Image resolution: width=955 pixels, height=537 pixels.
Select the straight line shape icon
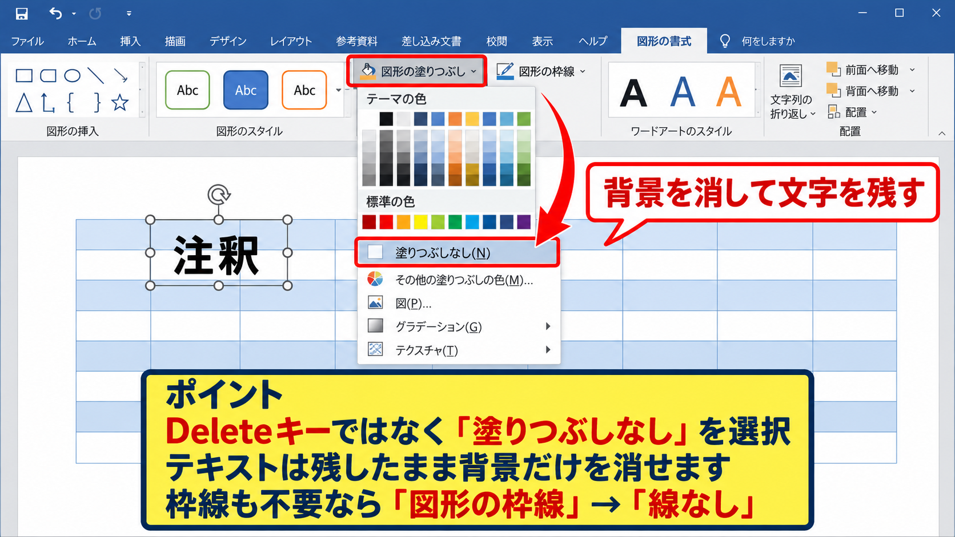(x=96, y=75)
